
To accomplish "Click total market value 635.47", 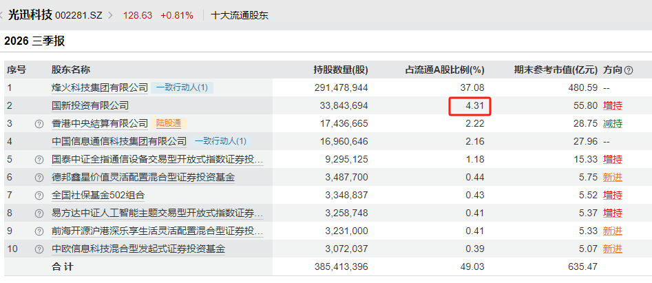I will (583, 266).
